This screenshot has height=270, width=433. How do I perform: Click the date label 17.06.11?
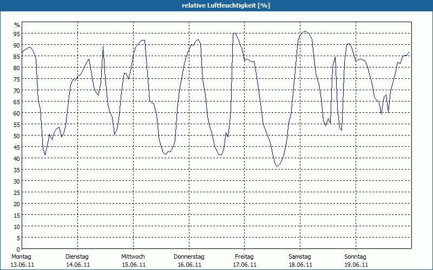tap(245, 265)
